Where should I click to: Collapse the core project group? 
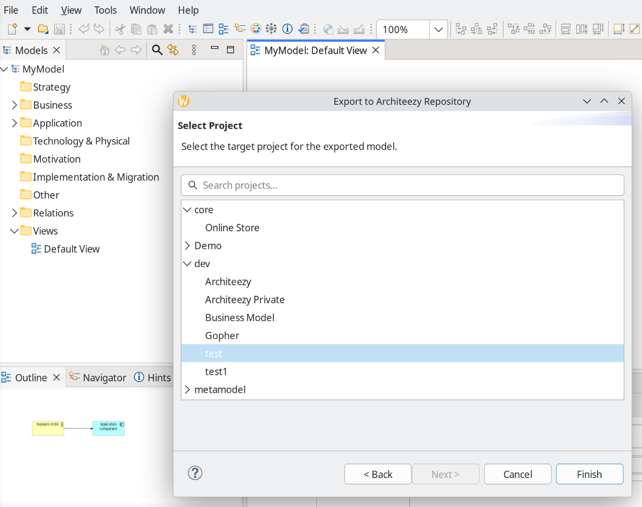pyautogui.click(x=187, y=209)
